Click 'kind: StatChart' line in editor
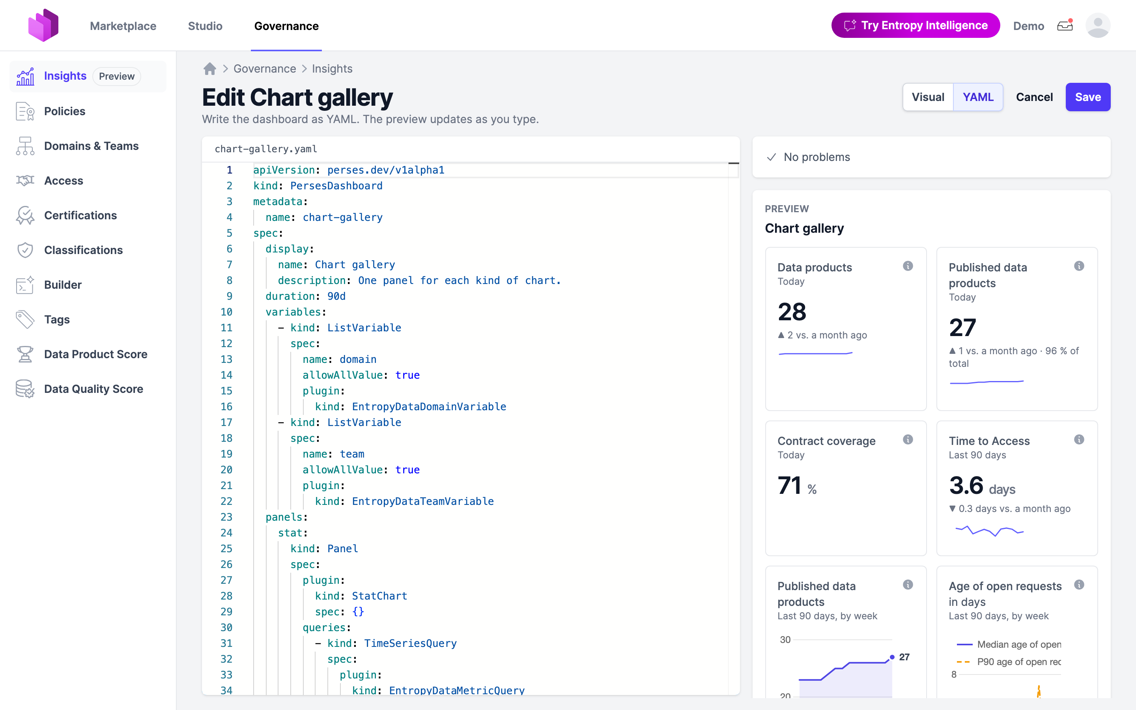 tap(361, 596)
